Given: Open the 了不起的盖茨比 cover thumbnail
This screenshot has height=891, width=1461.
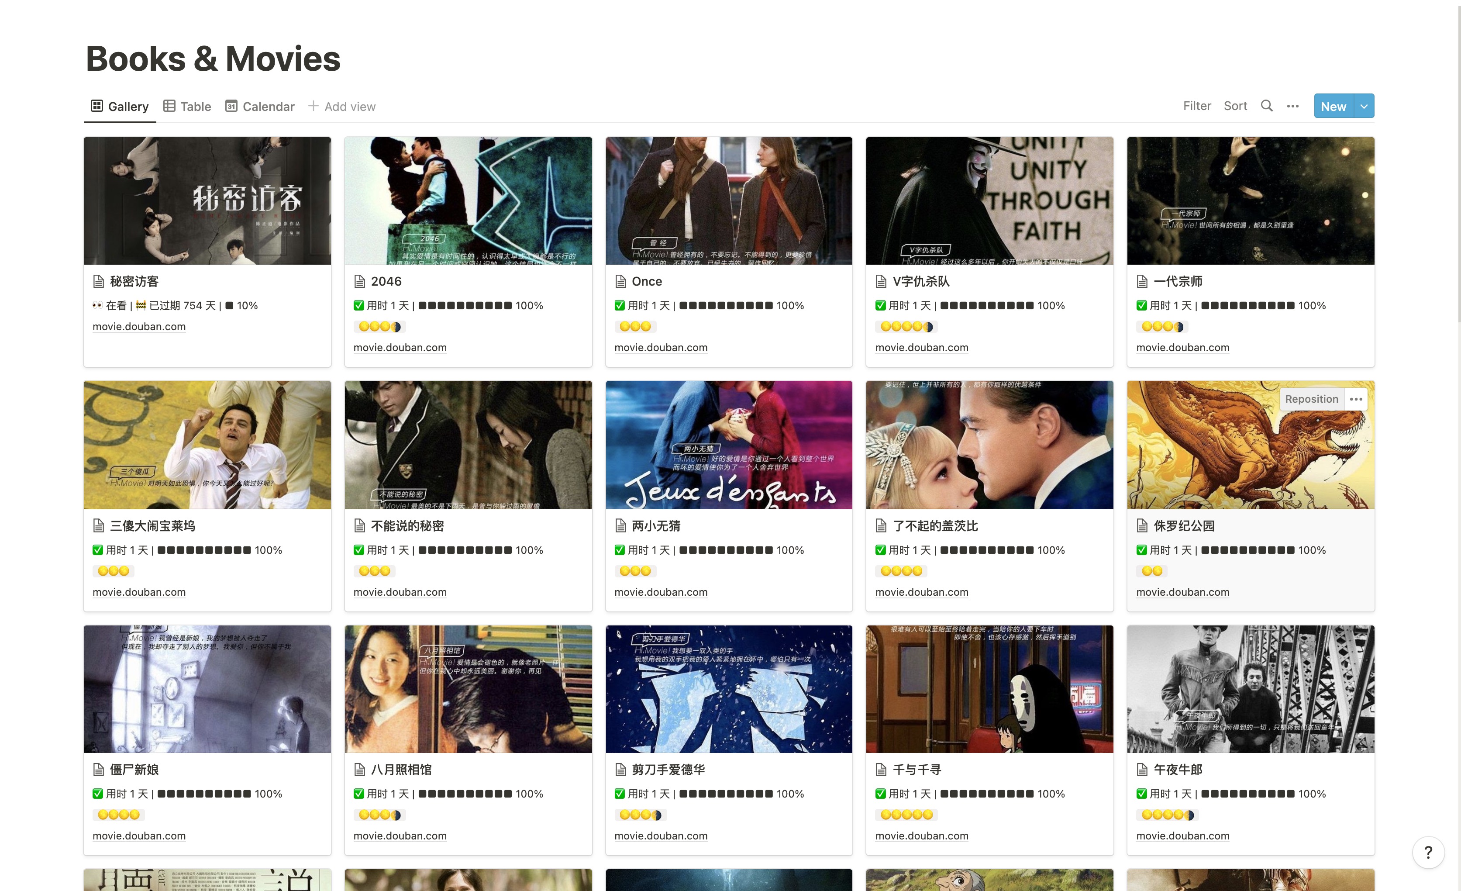Looking at the screenshot, I should click(989, 445).
